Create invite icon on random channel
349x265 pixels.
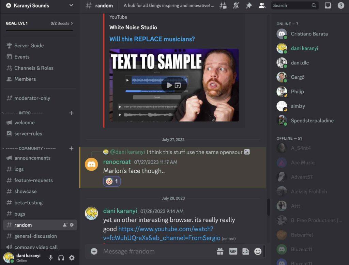point(65,225)
